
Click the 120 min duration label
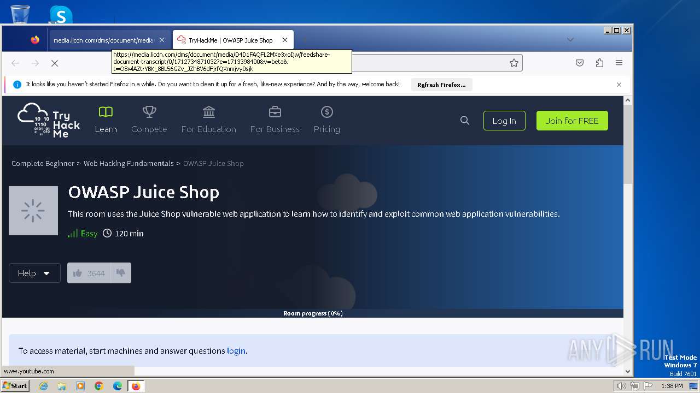pos(129,234)
